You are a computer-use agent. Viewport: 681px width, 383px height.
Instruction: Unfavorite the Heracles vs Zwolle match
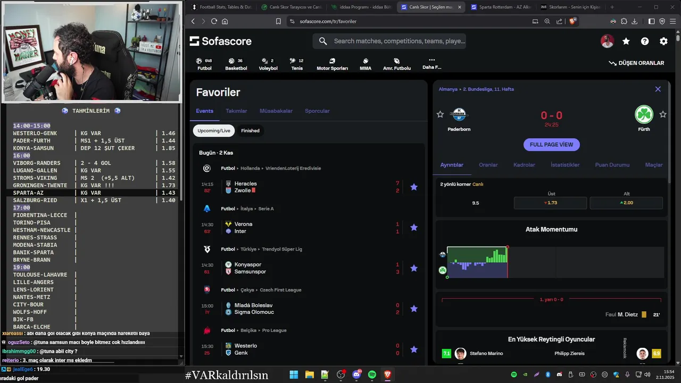point(414,187)
